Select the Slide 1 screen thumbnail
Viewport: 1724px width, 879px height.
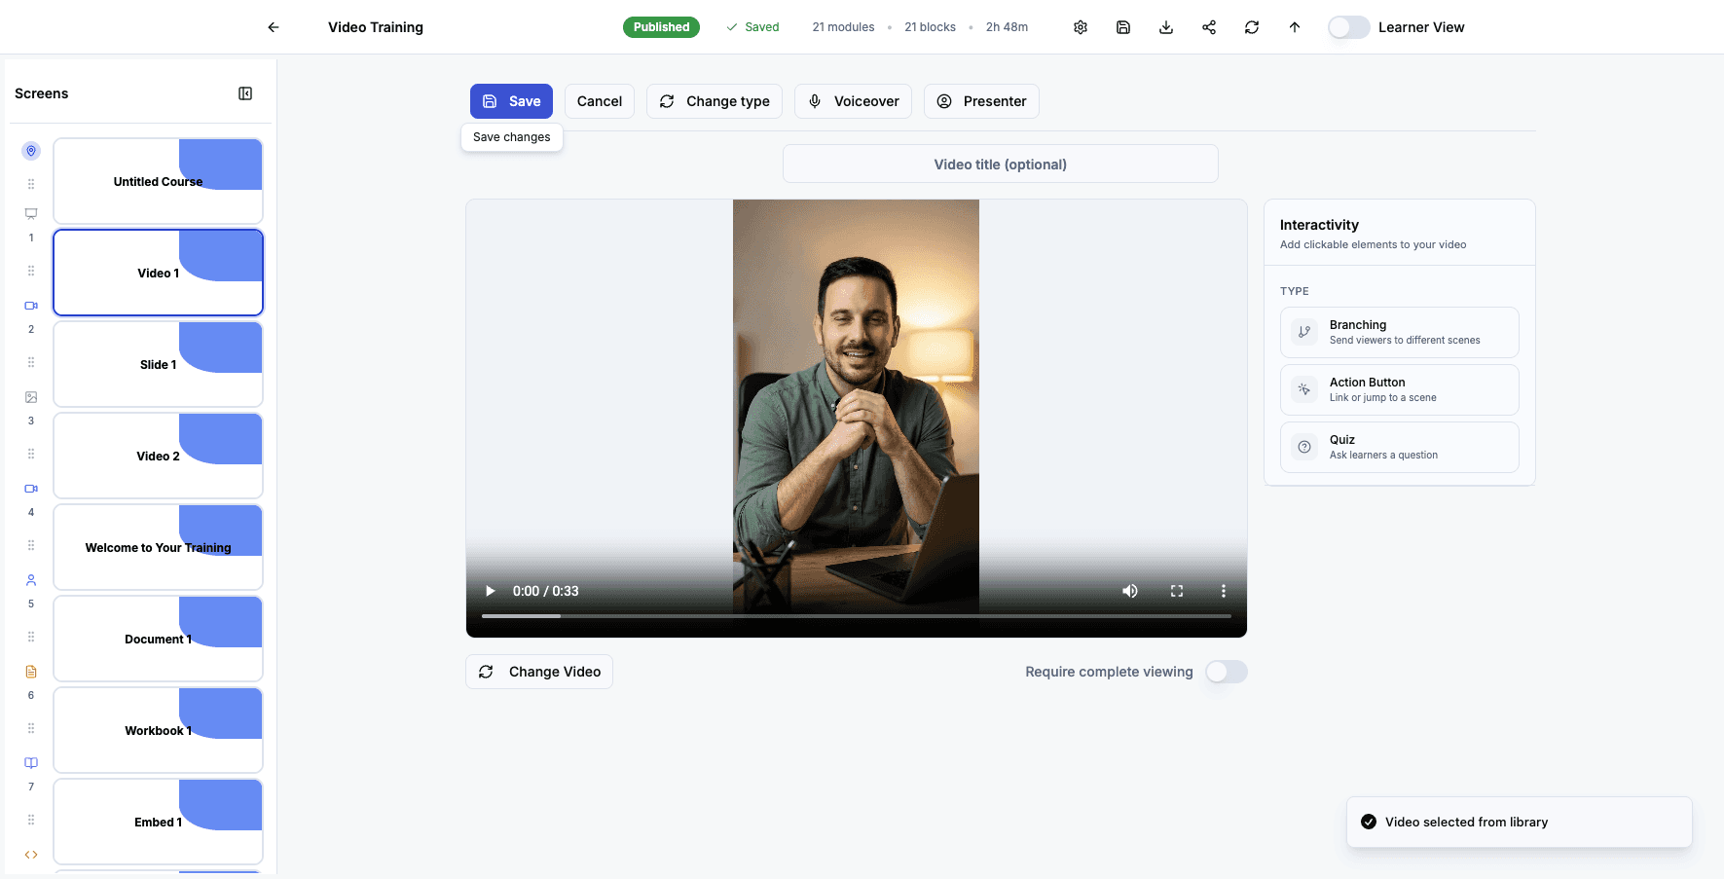(x=158, y=363)
